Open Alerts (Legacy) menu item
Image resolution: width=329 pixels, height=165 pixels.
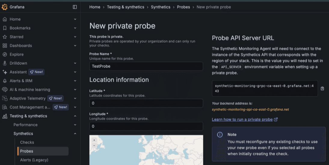point(34,160)
